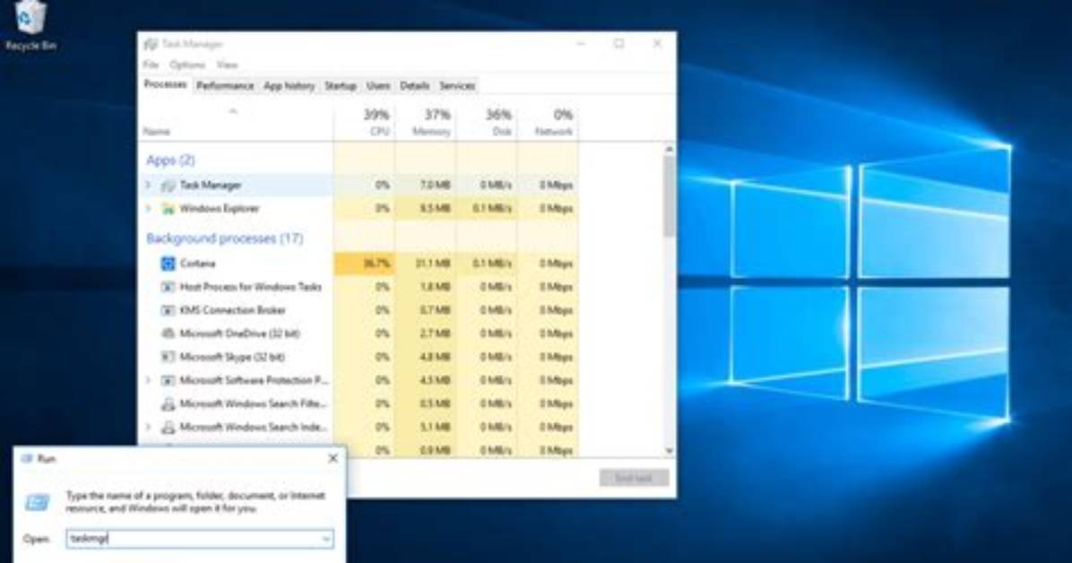Select Microsoft OneDrive (32 bit) row
Screen dimensions: 1072x563
click(359, 333)
